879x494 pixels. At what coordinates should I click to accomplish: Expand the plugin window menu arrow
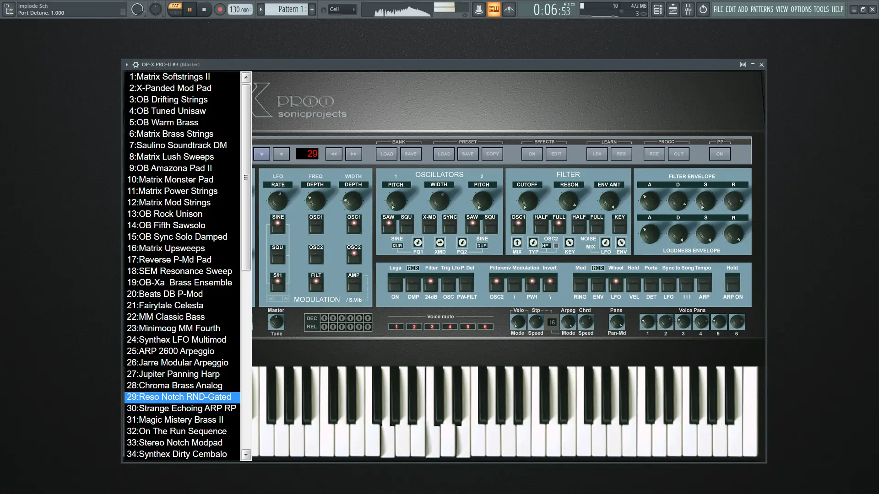pos(127,64)
